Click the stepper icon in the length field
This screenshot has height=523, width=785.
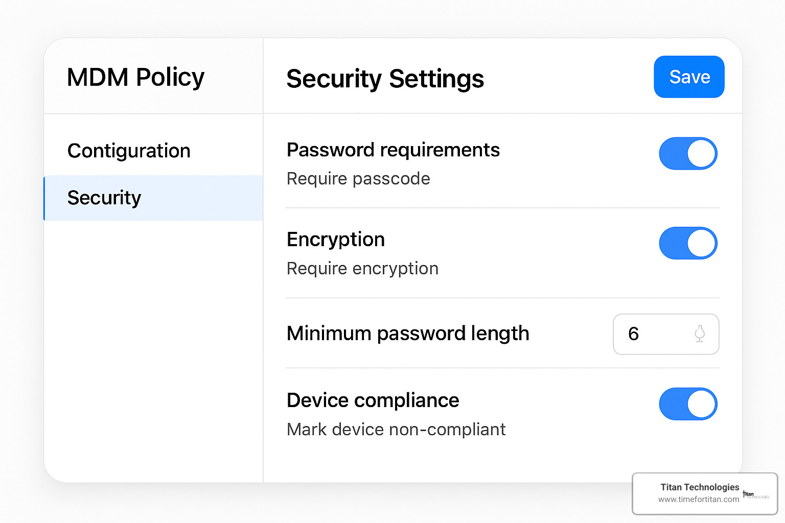coord(700,334)
